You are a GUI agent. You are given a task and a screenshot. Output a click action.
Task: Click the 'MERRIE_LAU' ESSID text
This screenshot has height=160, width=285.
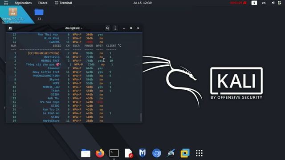(51, 87)
